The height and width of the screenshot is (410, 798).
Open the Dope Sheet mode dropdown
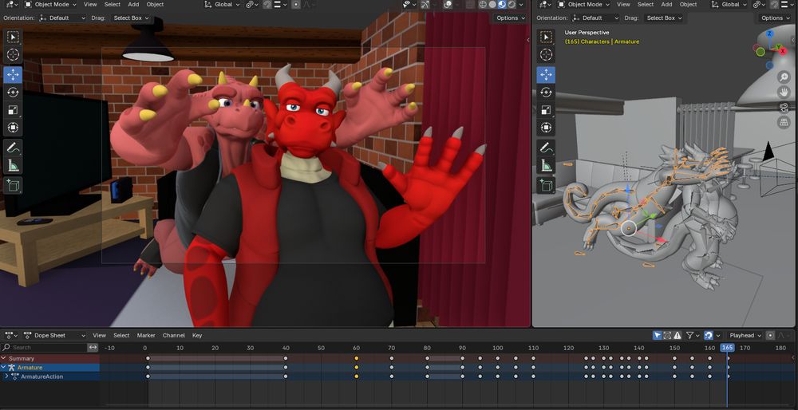click(x=54, y=336)
